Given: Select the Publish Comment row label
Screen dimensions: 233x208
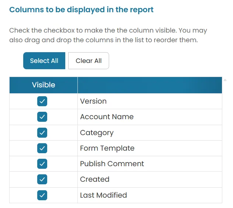Looking at the screenshot, I should coord(112,164).
